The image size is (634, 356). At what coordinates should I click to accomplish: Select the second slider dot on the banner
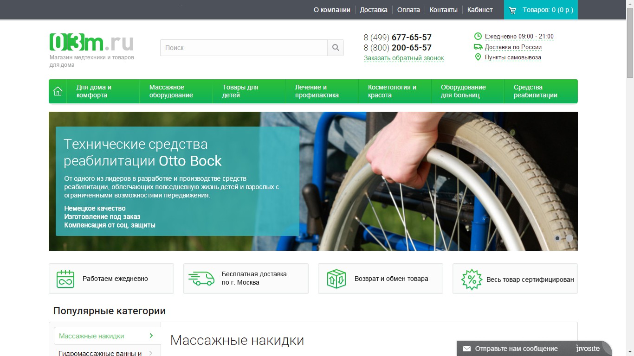tap(569, 238)
